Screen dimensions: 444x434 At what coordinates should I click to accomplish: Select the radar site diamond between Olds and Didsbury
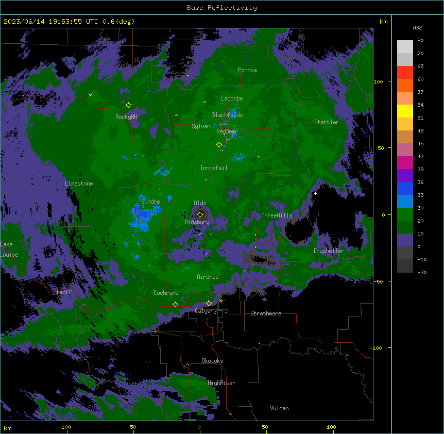pyautogui.click(x=200, y=214)
